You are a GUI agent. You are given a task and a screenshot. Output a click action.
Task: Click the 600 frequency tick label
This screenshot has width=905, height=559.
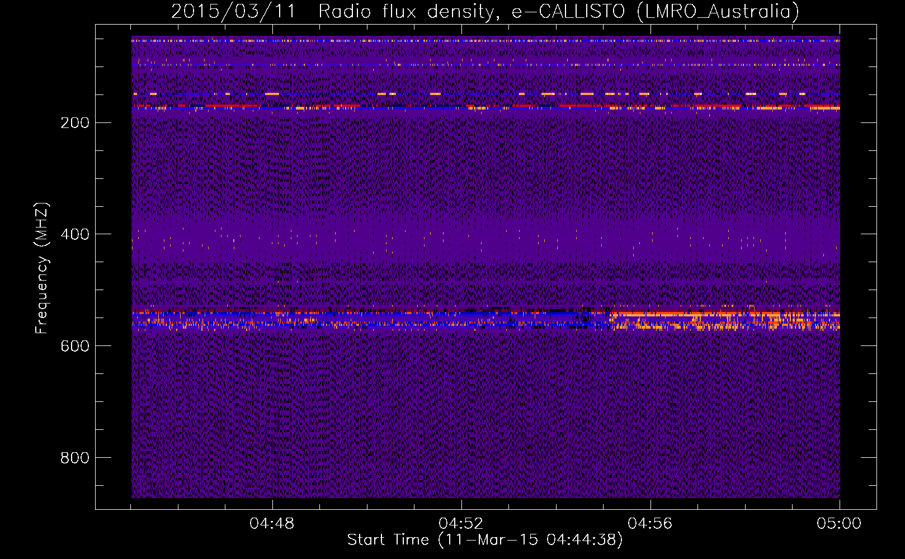click(75, 346)
